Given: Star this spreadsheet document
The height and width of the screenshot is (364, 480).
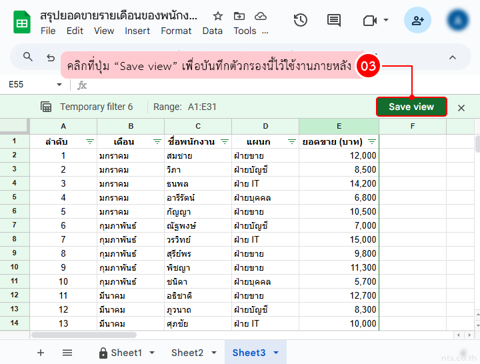Looking at the screenshot, I should click(x=218, y=16).
